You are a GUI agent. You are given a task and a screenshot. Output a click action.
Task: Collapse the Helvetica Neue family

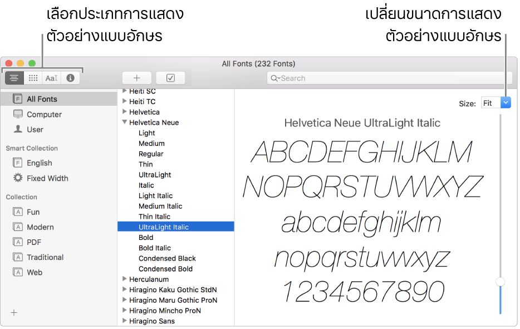point(125,122)
